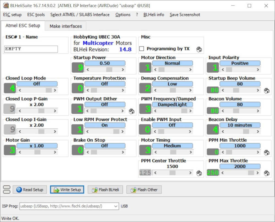Click the Motor Direction slider thumb
Viewport: 275px width, 222px height.
coord(161,70)
